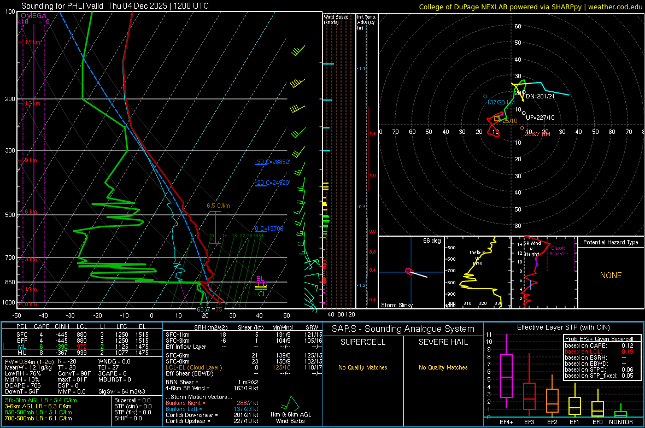
Task: Click 'No Quality Matches' under SUPERCELL
Action: click(363, 367)
